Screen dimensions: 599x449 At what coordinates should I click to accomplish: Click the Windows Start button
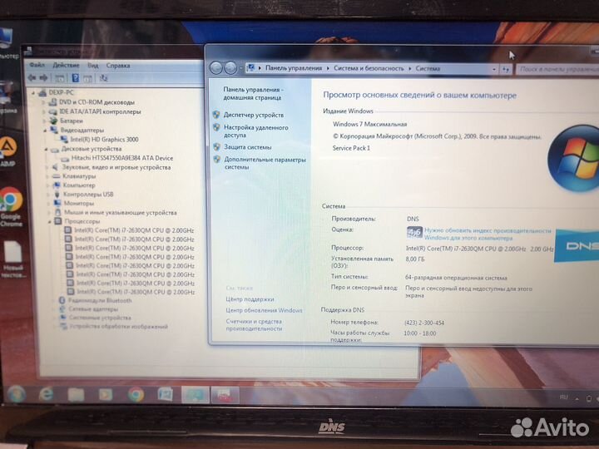[x=16, y=394]
